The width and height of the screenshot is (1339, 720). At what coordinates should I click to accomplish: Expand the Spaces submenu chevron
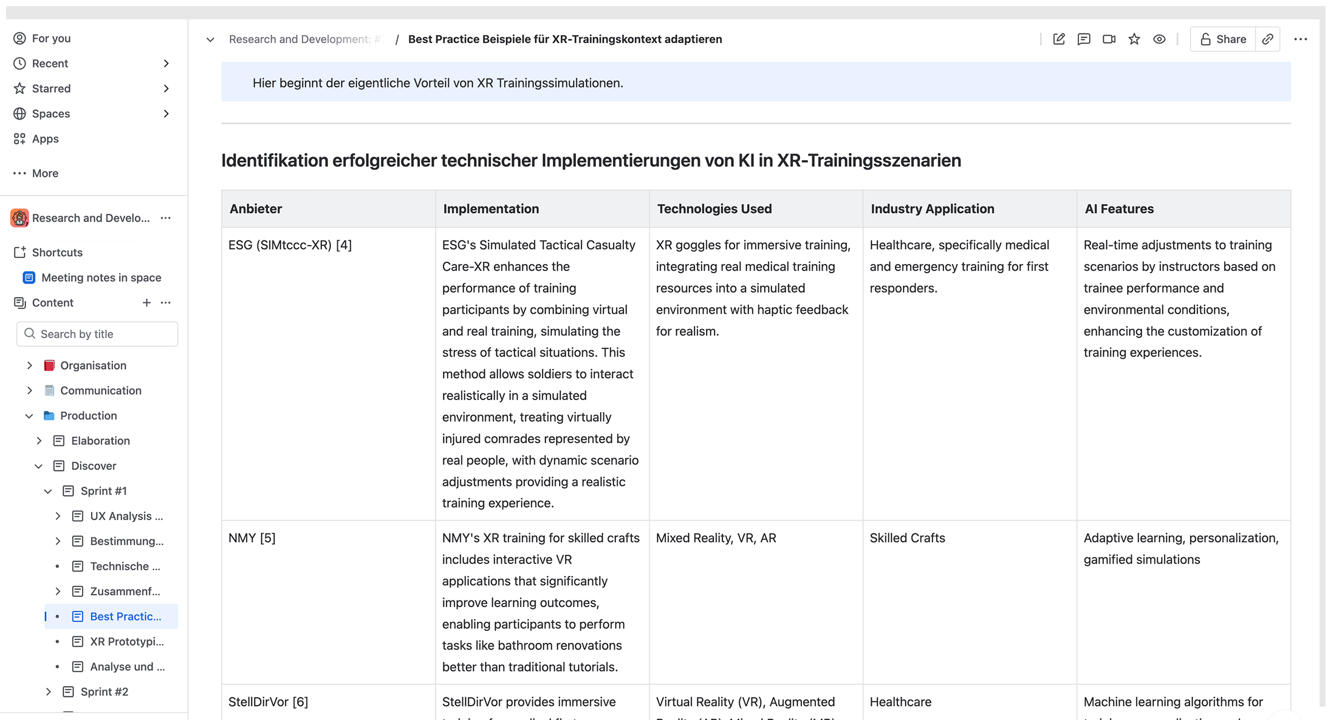tap(166, 114)
